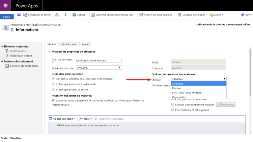Viewport: 253px width, 142px height.
Task: Click the Supprimer cette étape X icon
Action: [96, 119]
